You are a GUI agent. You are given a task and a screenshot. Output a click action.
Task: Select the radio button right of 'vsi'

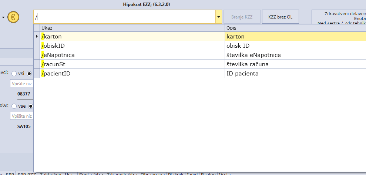pos(29,74)
